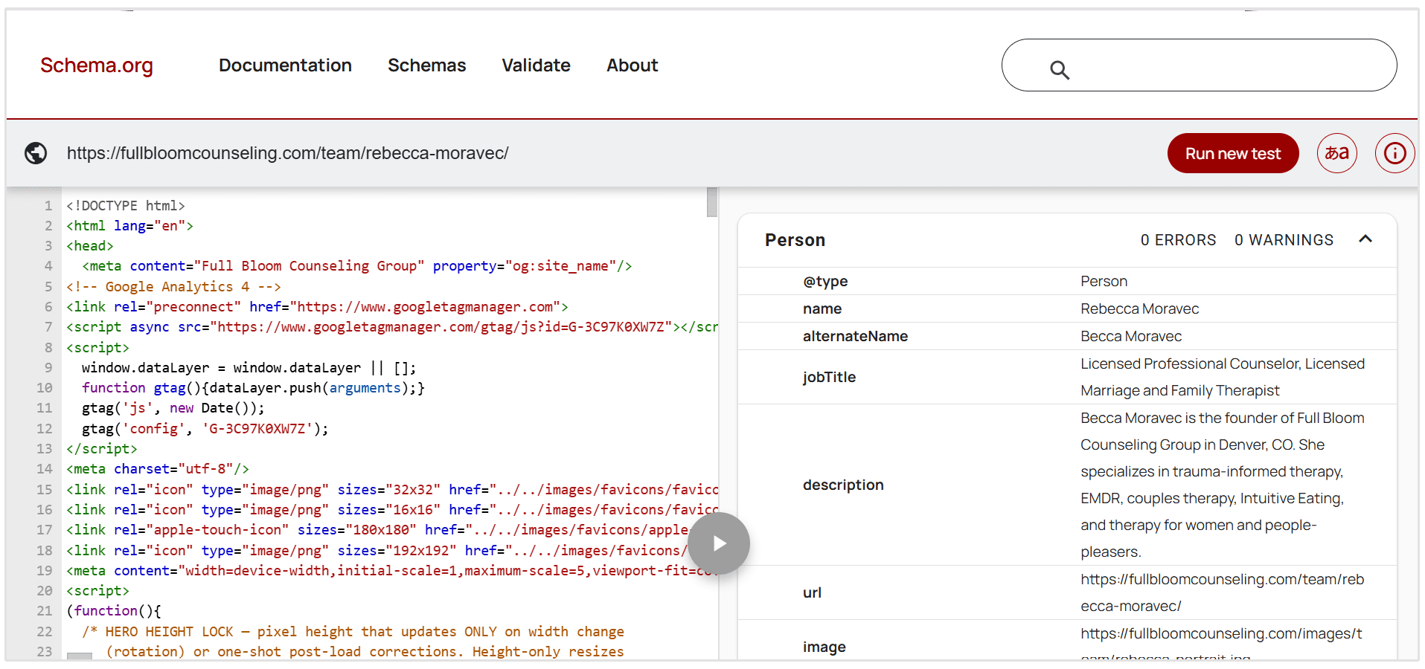Image resolution: width=1425 pixels, height=669 pixels.
Task: Click the Rebecca Moravec value
Action: pos(1139,308)
